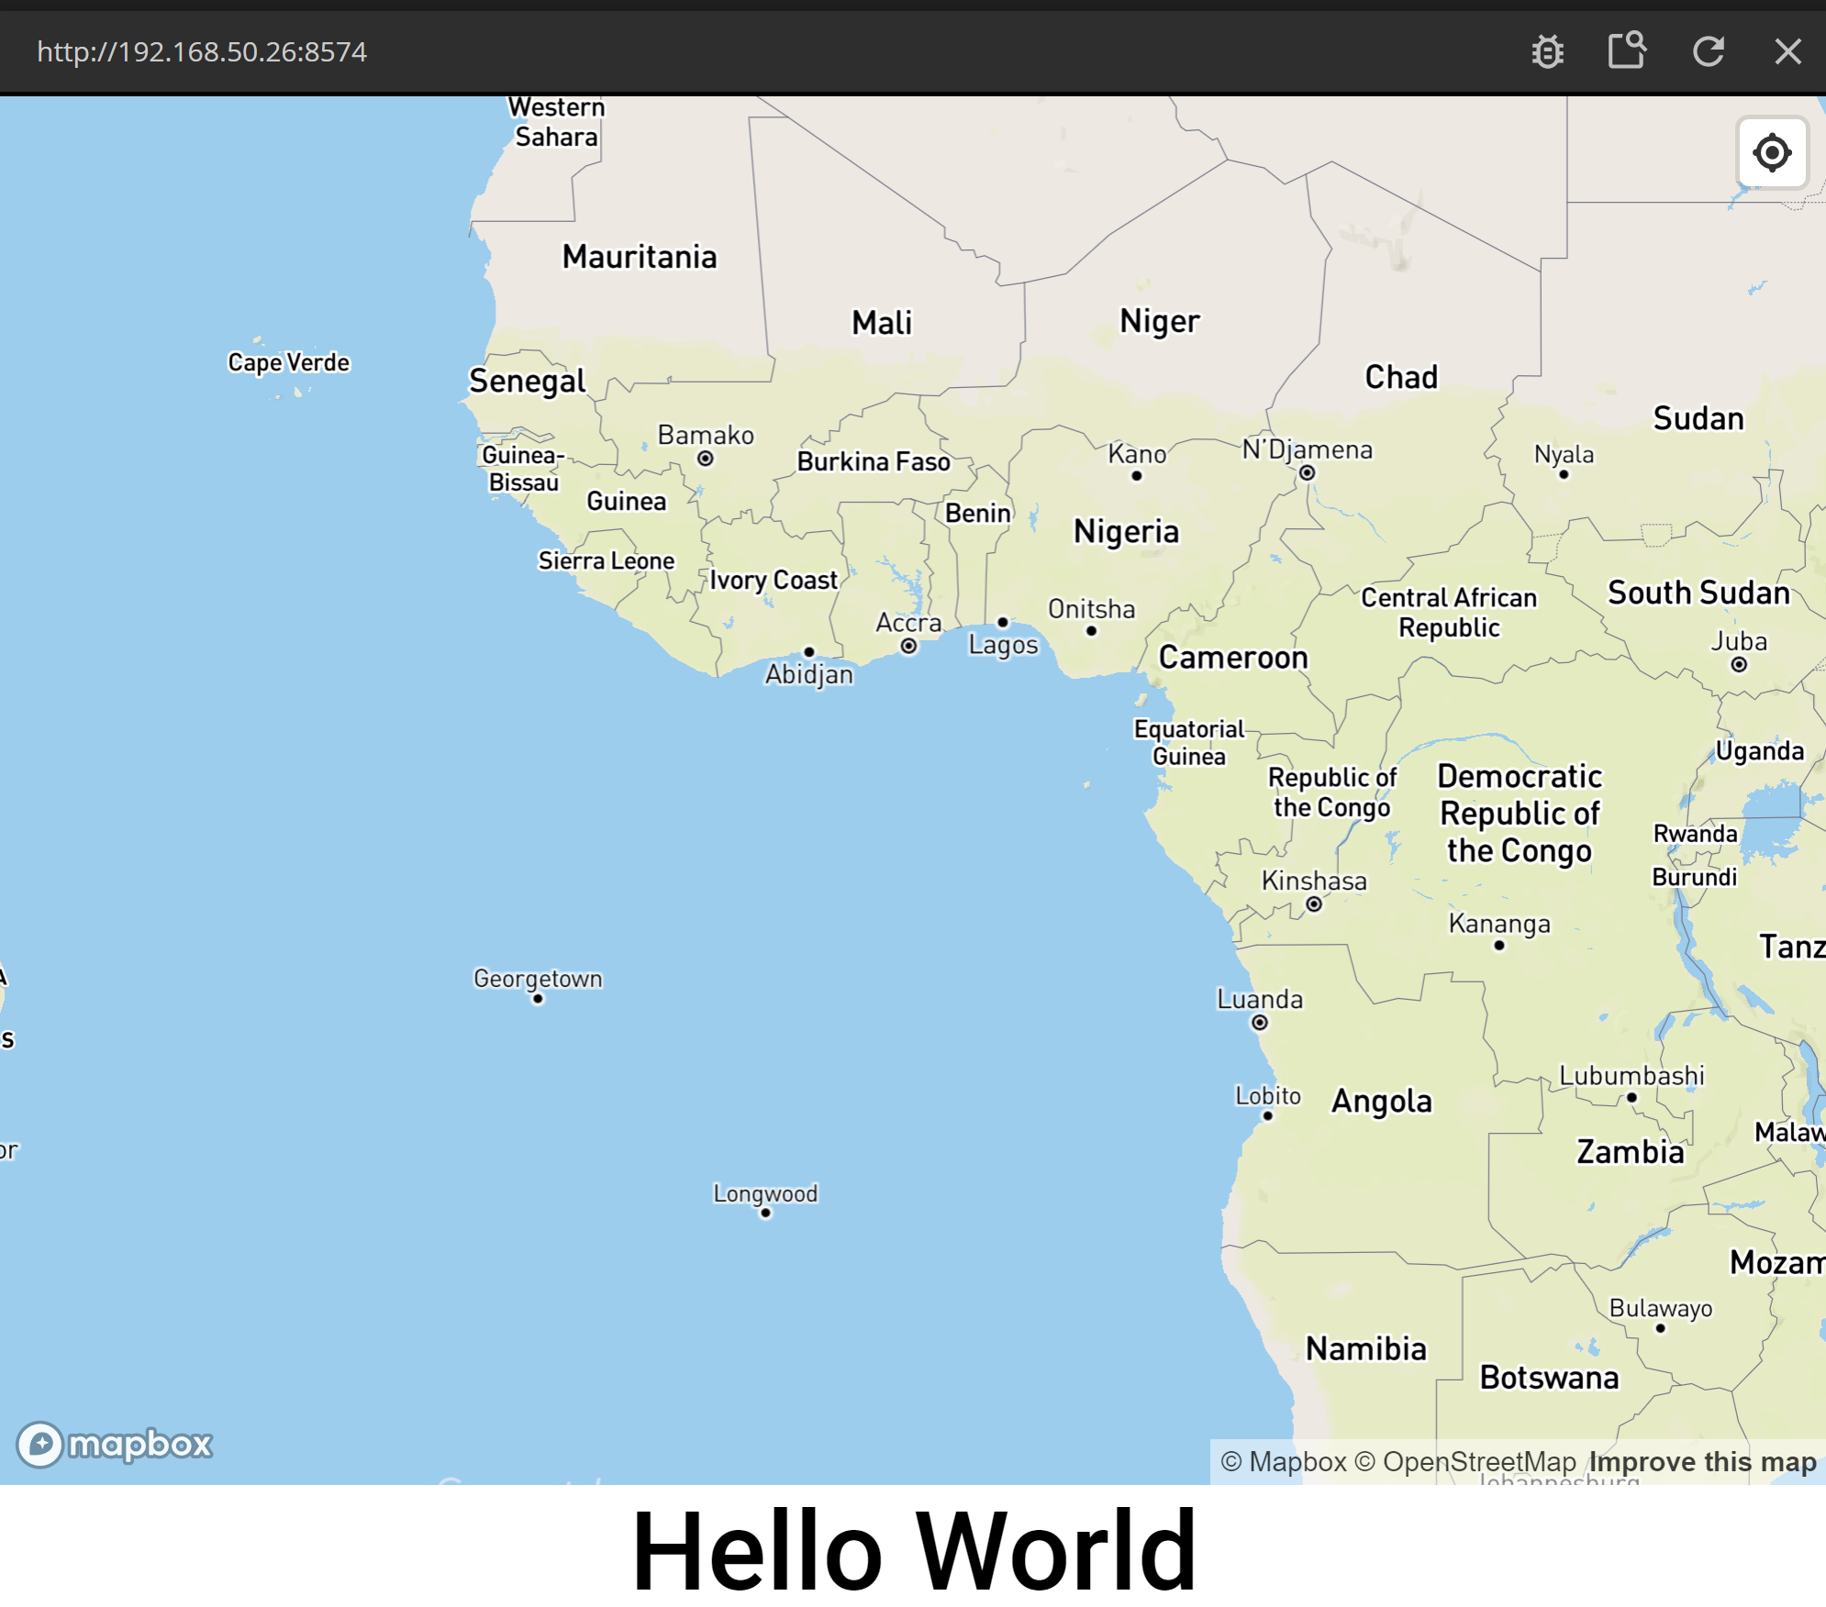Screen dimensions: 1826x1607
Task: Click the Nigeria country label
Action: tap(1126, 531)
